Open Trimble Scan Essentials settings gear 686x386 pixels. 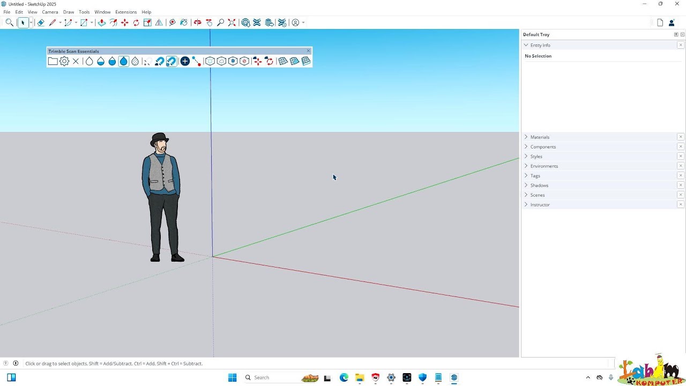pyautogui.click(x=64, y=61)
